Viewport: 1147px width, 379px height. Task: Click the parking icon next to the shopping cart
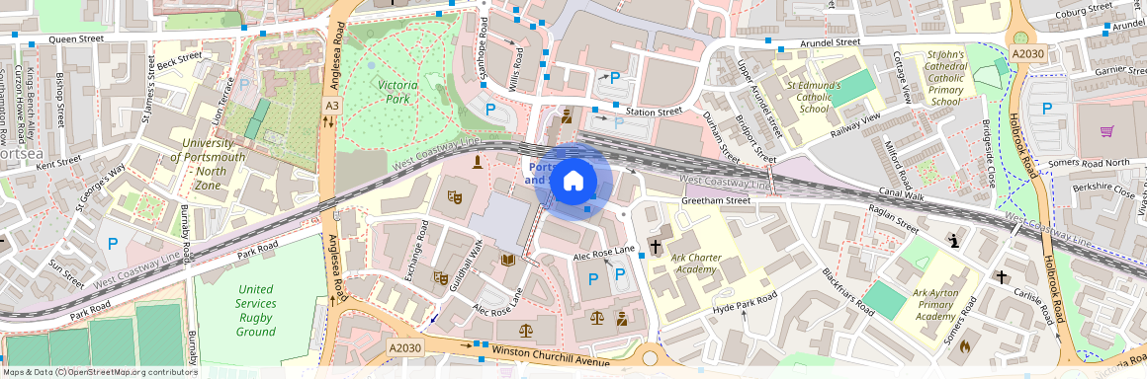[x=1047, y=109]
